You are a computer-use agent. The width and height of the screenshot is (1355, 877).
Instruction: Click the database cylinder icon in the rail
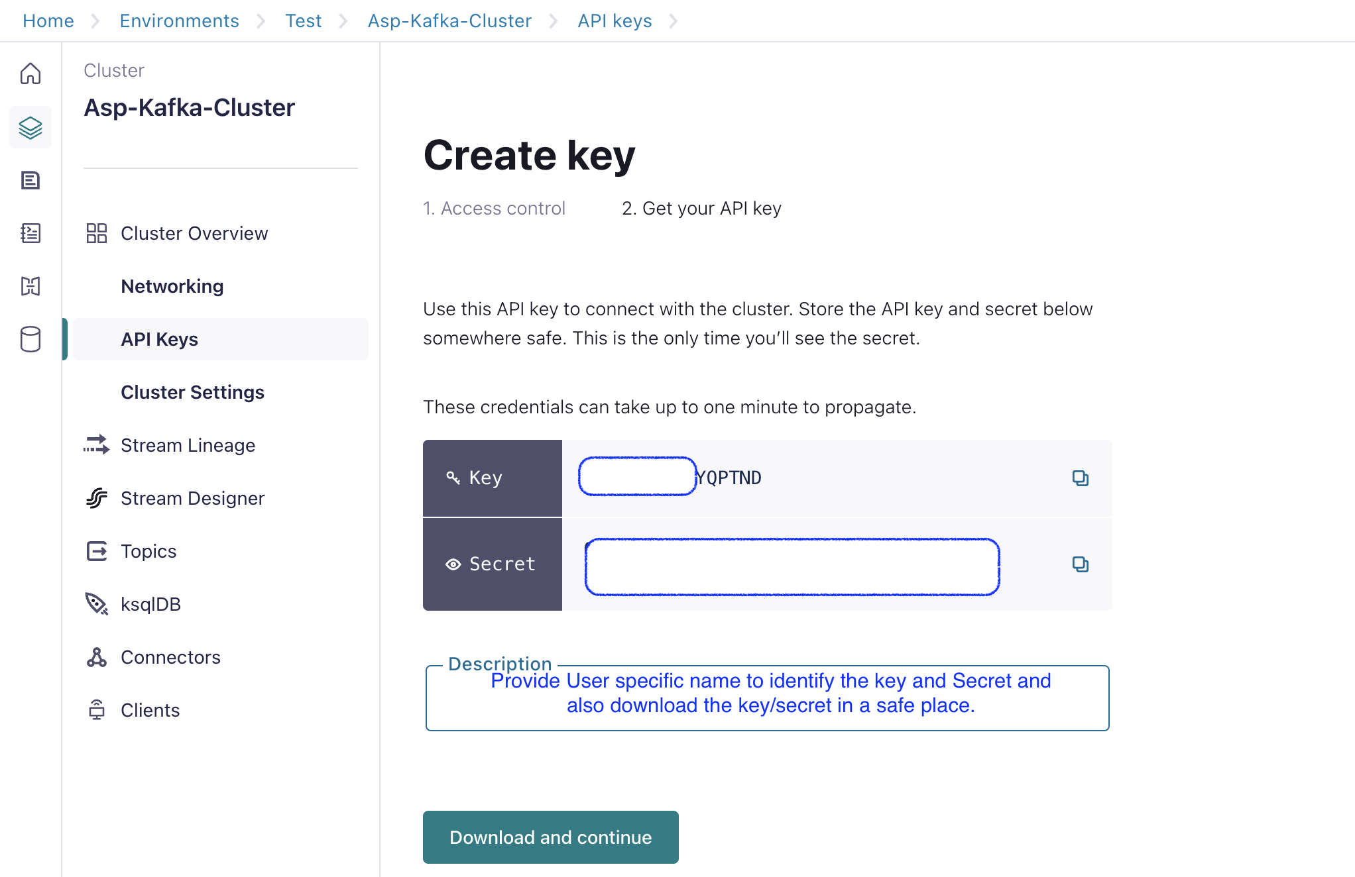tap(30, 339)
